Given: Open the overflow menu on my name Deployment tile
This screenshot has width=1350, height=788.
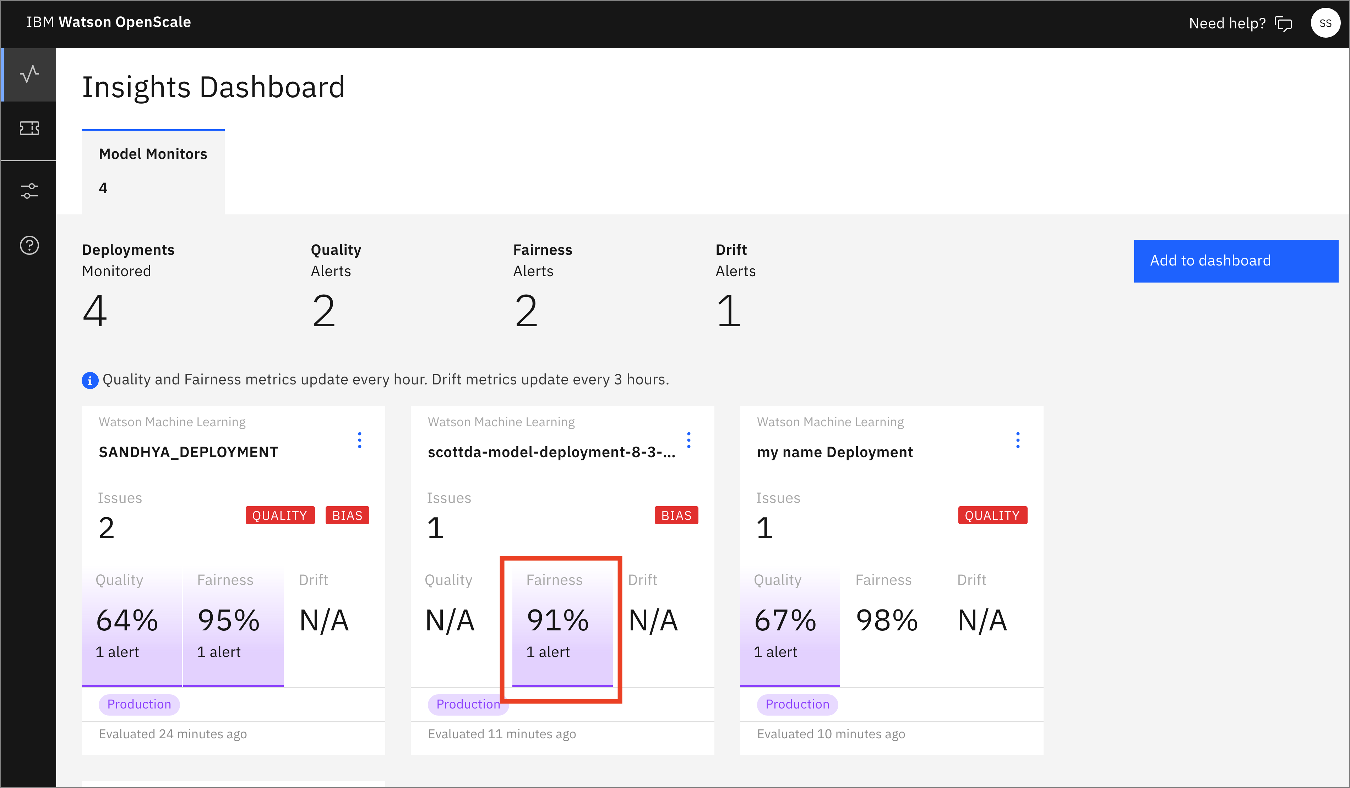Looking at the screenshot, I should coord(1017,440).
